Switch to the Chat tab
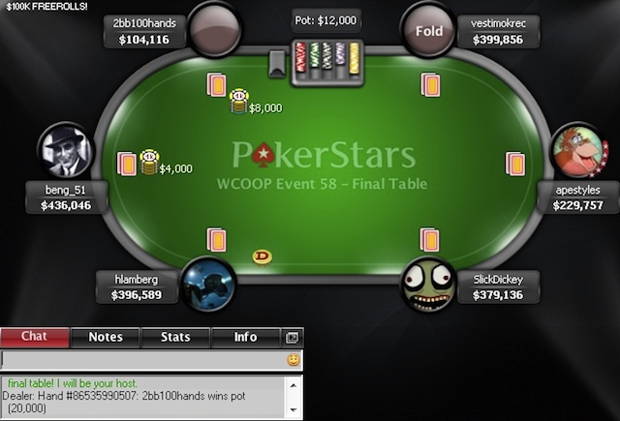Image resolution: width=620 pixels, height=421 pixels. click(35, 337)
